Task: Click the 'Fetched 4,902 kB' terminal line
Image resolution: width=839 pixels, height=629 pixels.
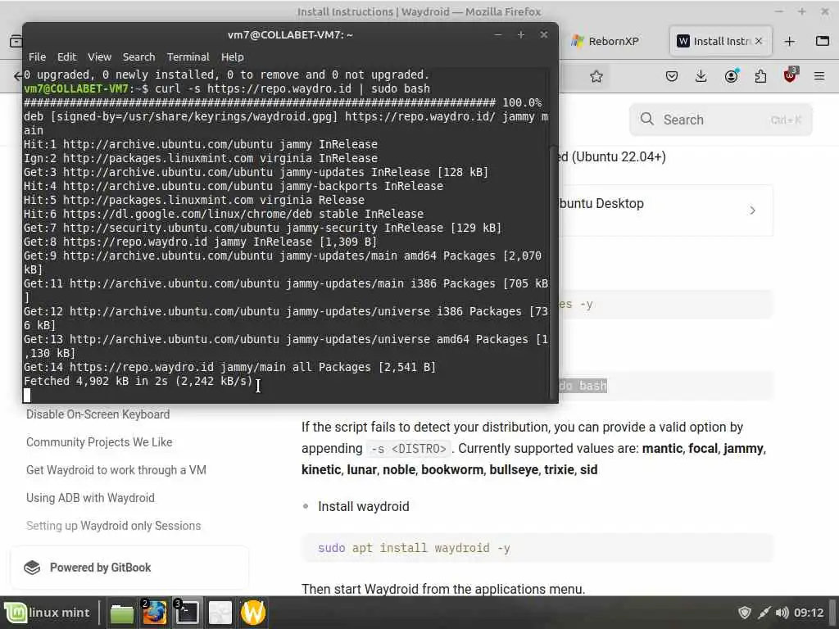Action: click(138, 381)
